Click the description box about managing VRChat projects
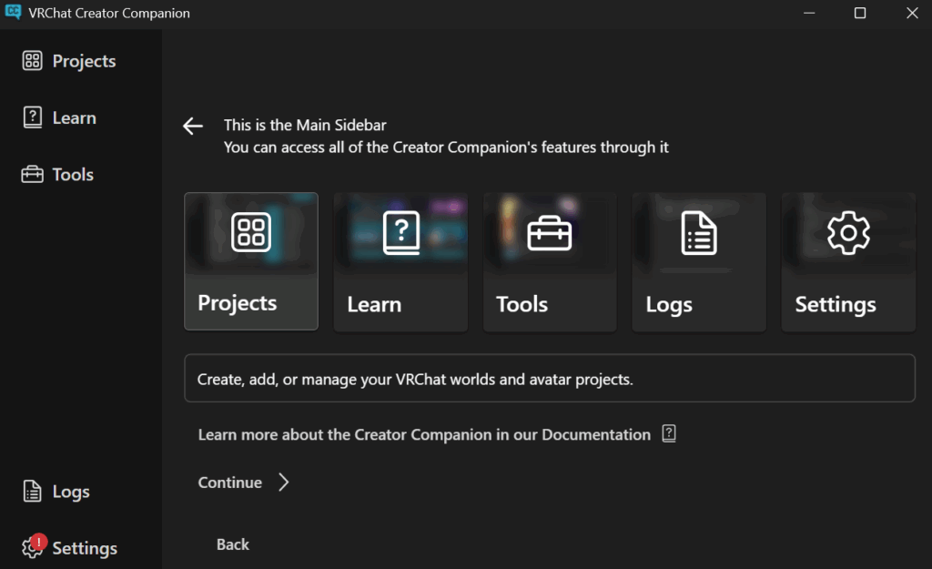This screenshot has width=932, height=569. coord(549,378)
